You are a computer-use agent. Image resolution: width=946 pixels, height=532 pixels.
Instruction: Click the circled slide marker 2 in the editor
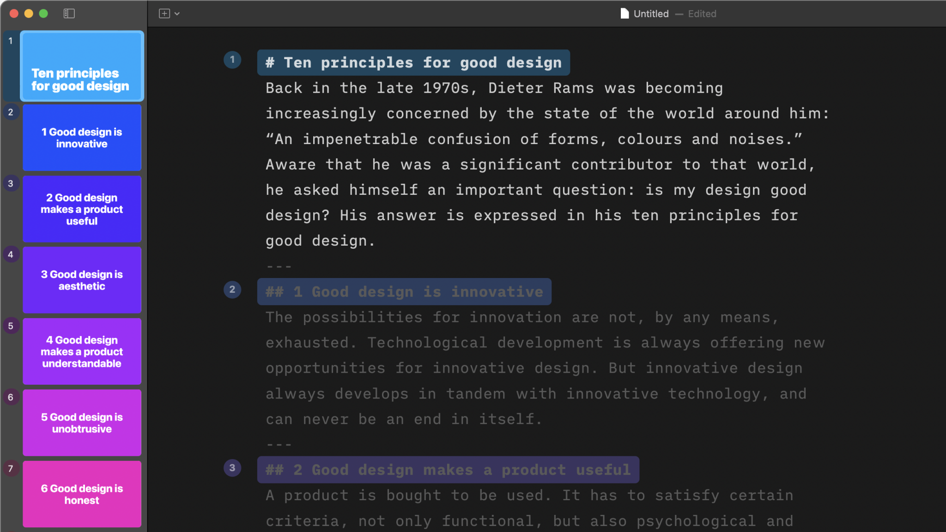tap(232, 290)
